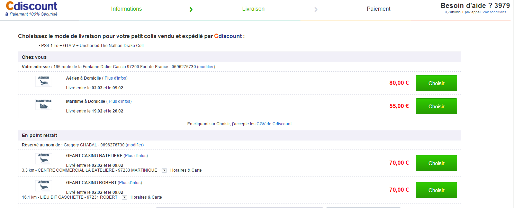
Task: Click the grey chevron after Livraison
Action: [x=316, y=9]
